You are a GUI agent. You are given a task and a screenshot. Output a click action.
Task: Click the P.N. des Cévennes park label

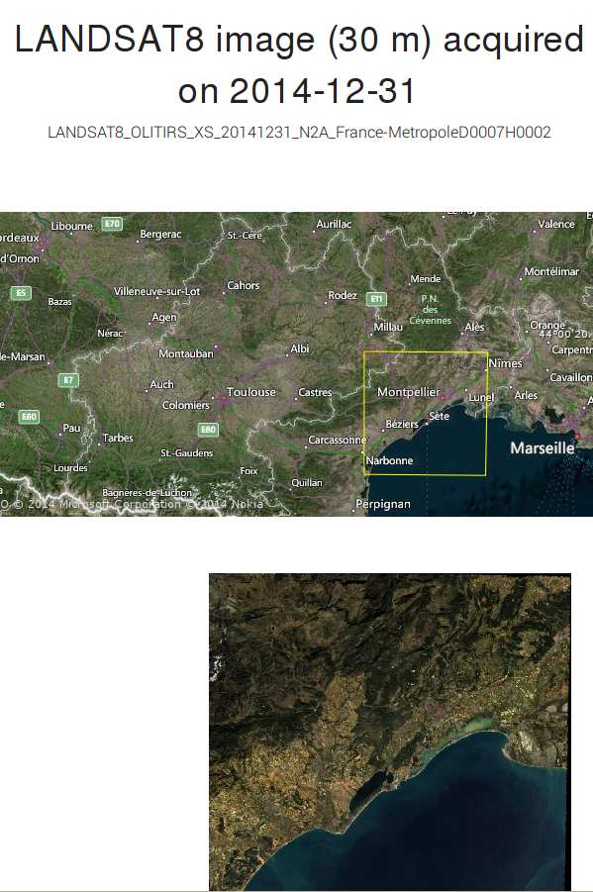pos(431,310)
